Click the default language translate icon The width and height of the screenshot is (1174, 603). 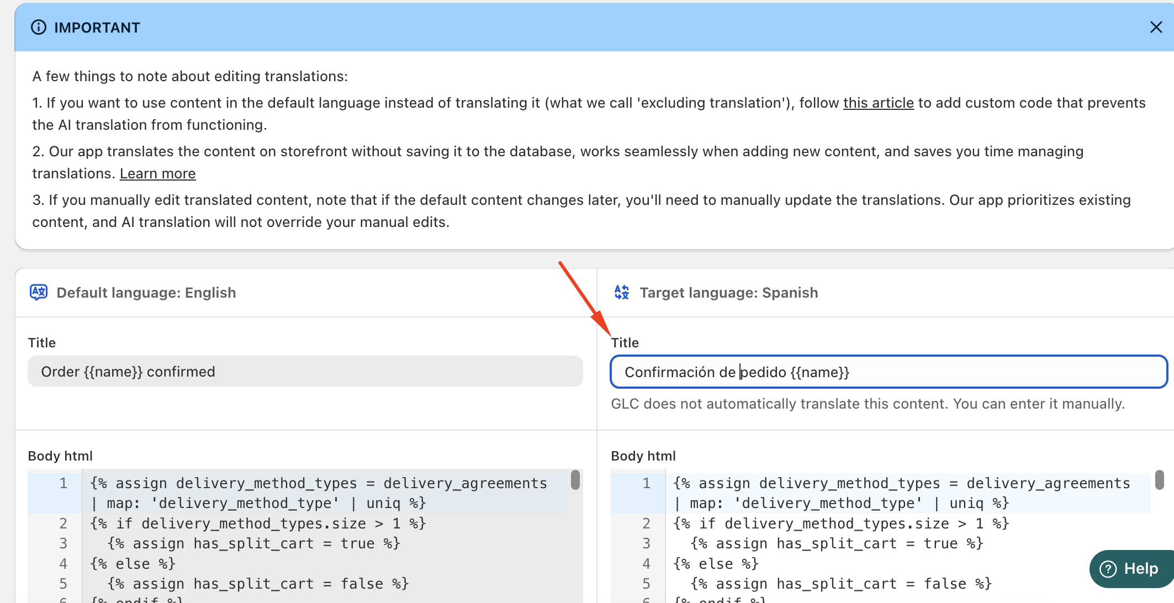[x=39, y=292]
